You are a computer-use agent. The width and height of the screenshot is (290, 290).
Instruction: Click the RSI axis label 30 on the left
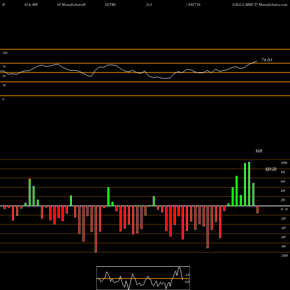(x=4, y=85)
